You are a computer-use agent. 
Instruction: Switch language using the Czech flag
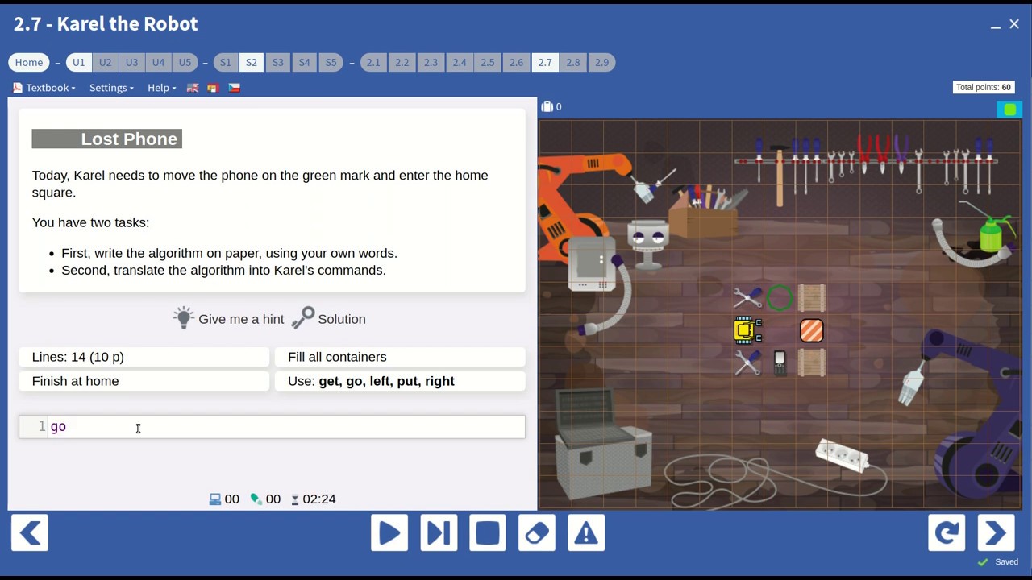tap(234, 88)
